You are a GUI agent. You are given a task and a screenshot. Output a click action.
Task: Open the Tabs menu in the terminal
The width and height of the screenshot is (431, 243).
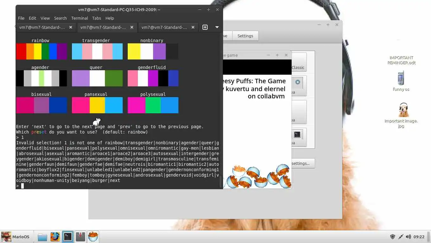[x=97, y=18]
